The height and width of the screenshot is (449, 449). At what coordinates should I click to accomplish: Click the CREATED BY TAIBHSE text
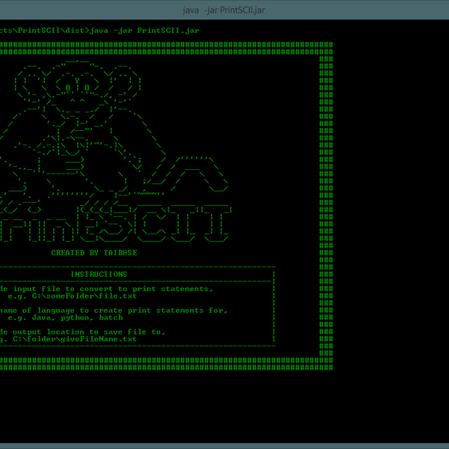pyautogui.click(x=94, y=253)
